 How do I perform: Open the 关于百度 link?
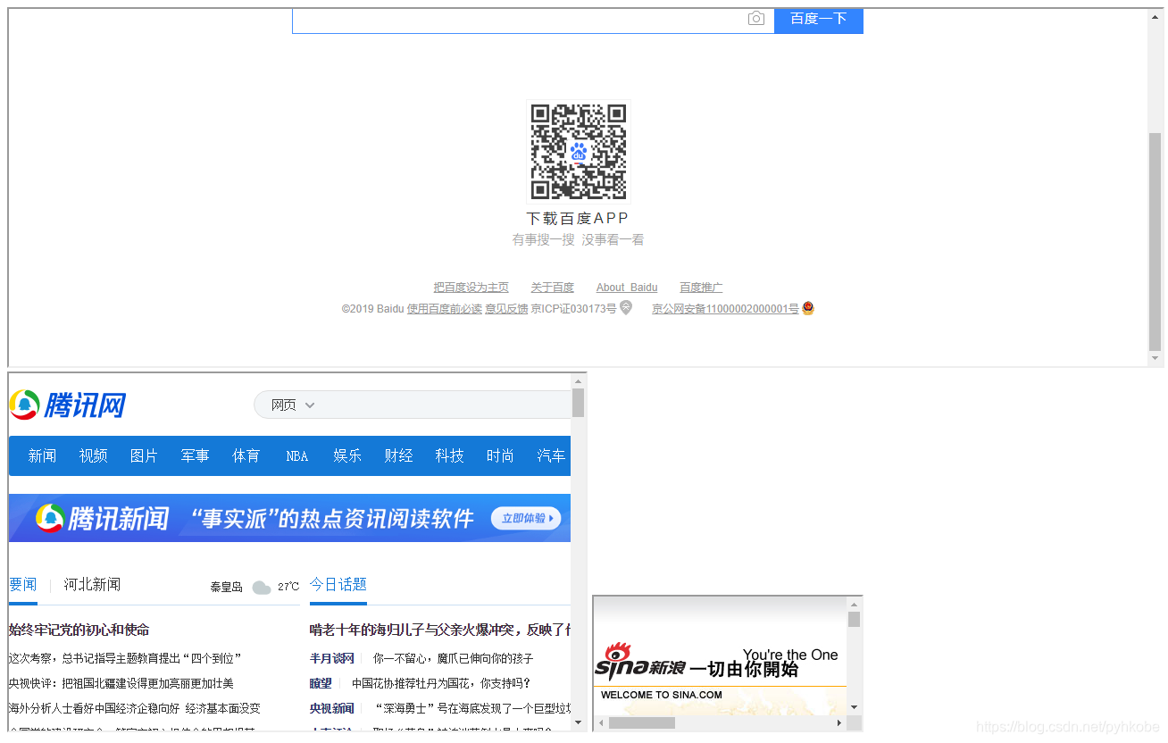click(553, 288)
